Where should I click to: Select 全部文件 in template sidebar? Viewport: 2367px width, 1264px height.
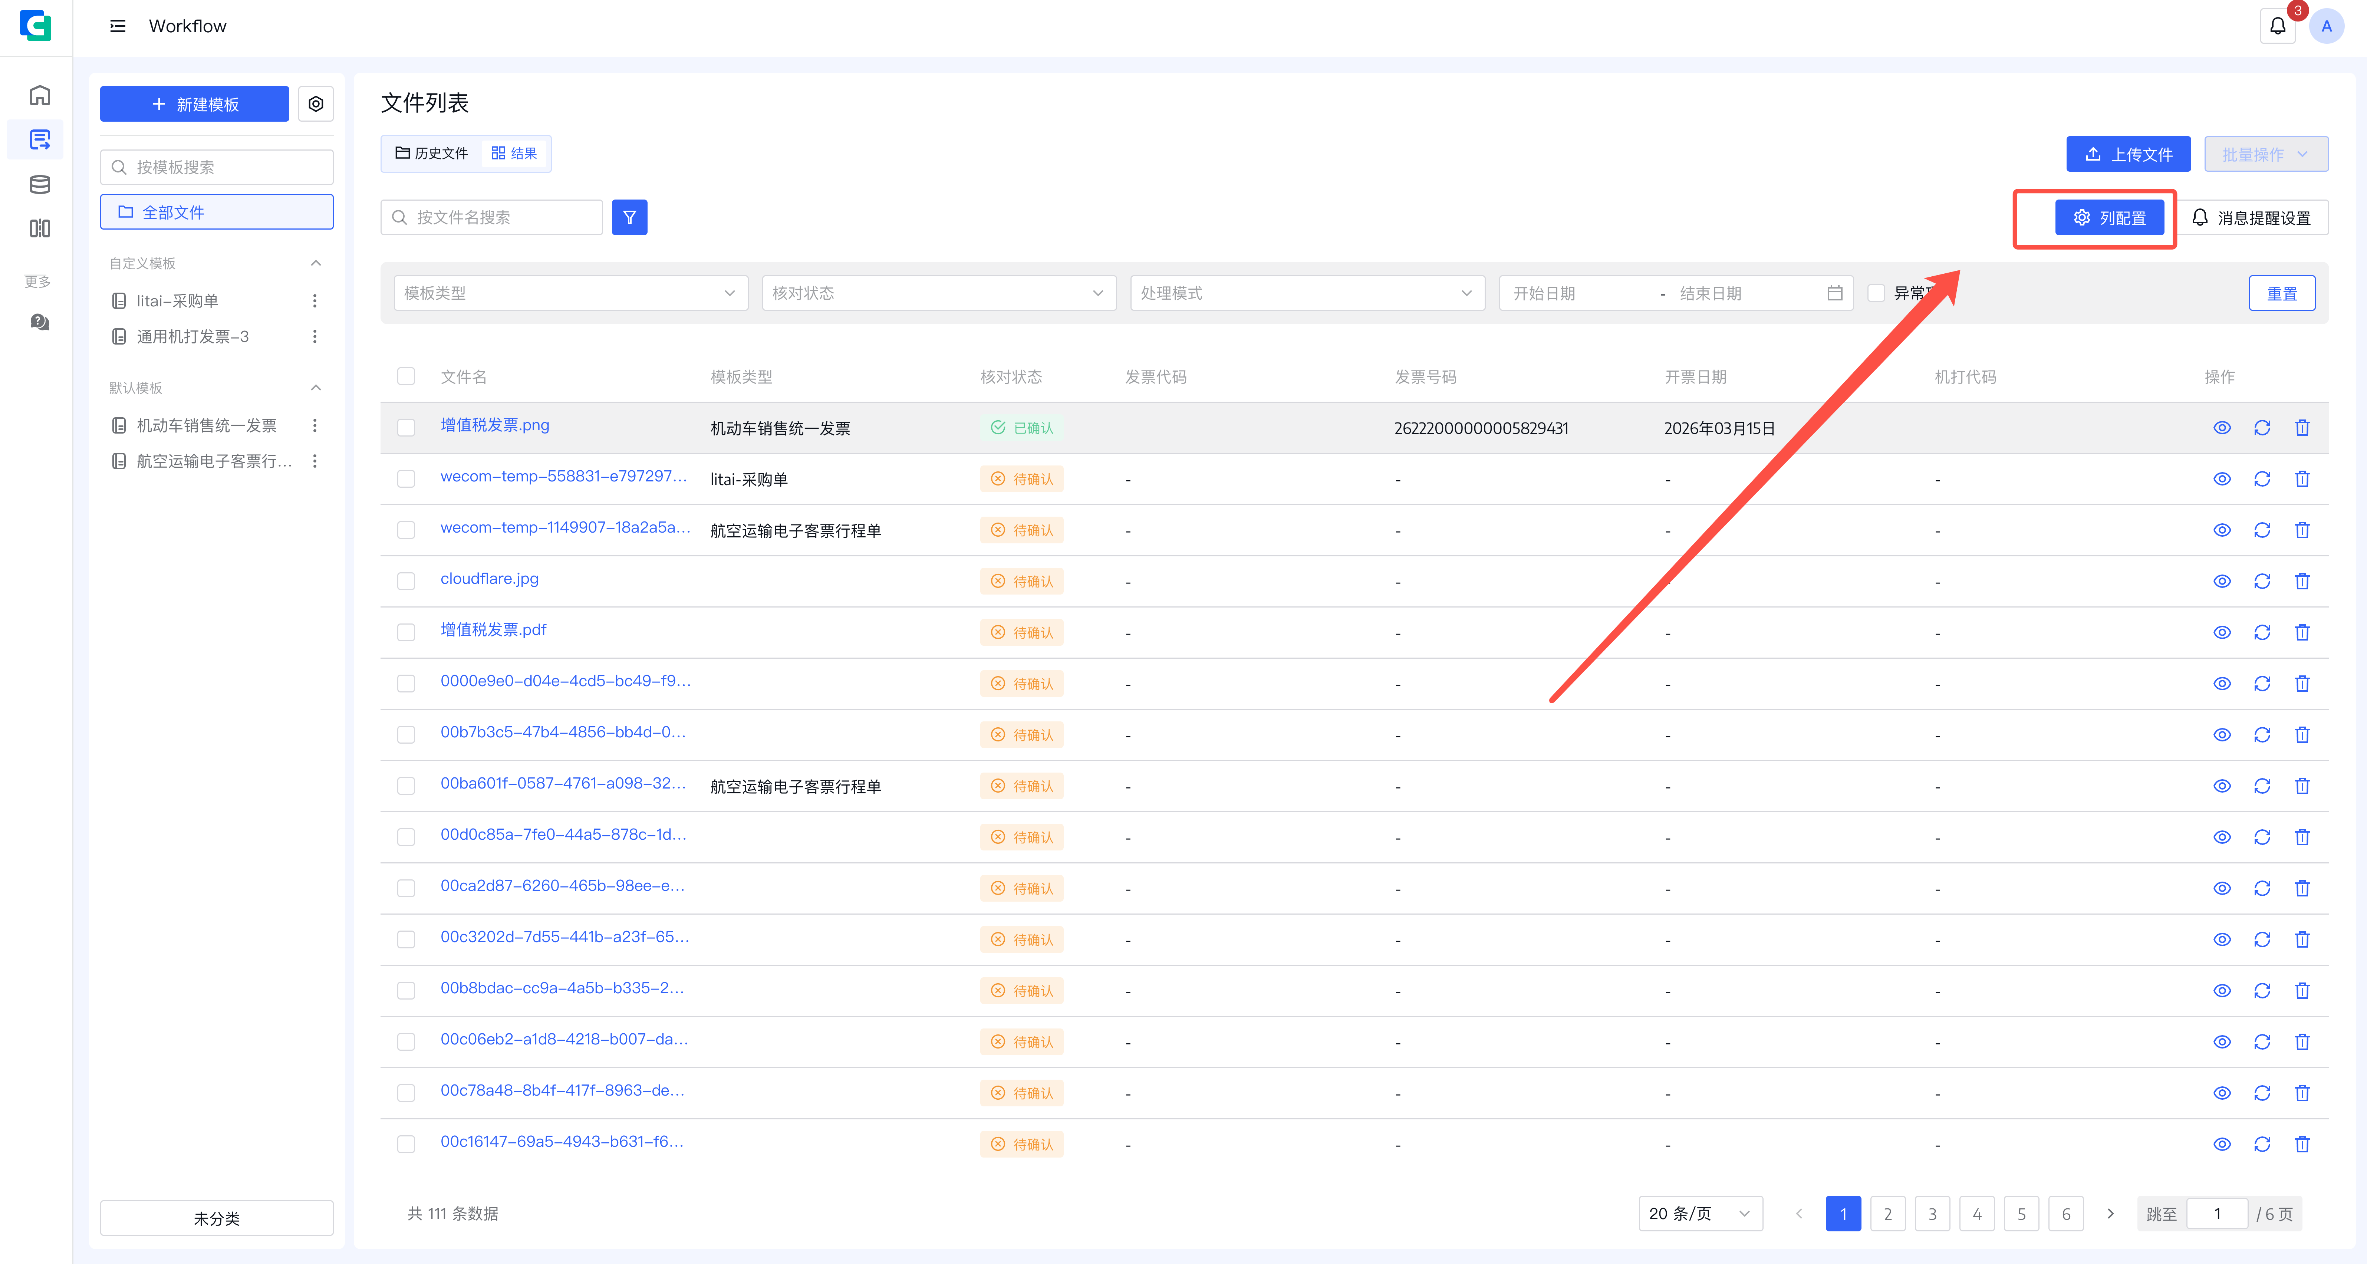point(217,212)
